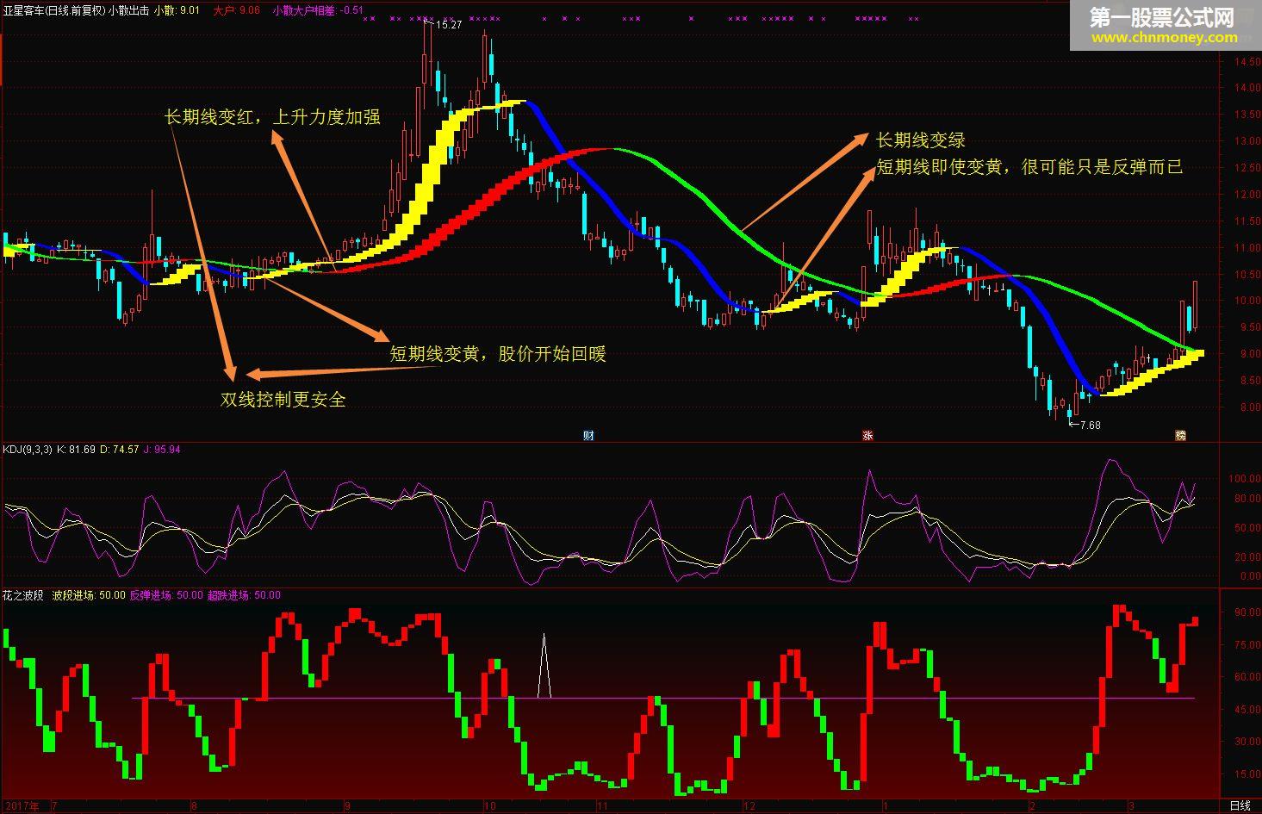
Task: Click the 50.00 KDJ axis label
Action: [1248, 528]
